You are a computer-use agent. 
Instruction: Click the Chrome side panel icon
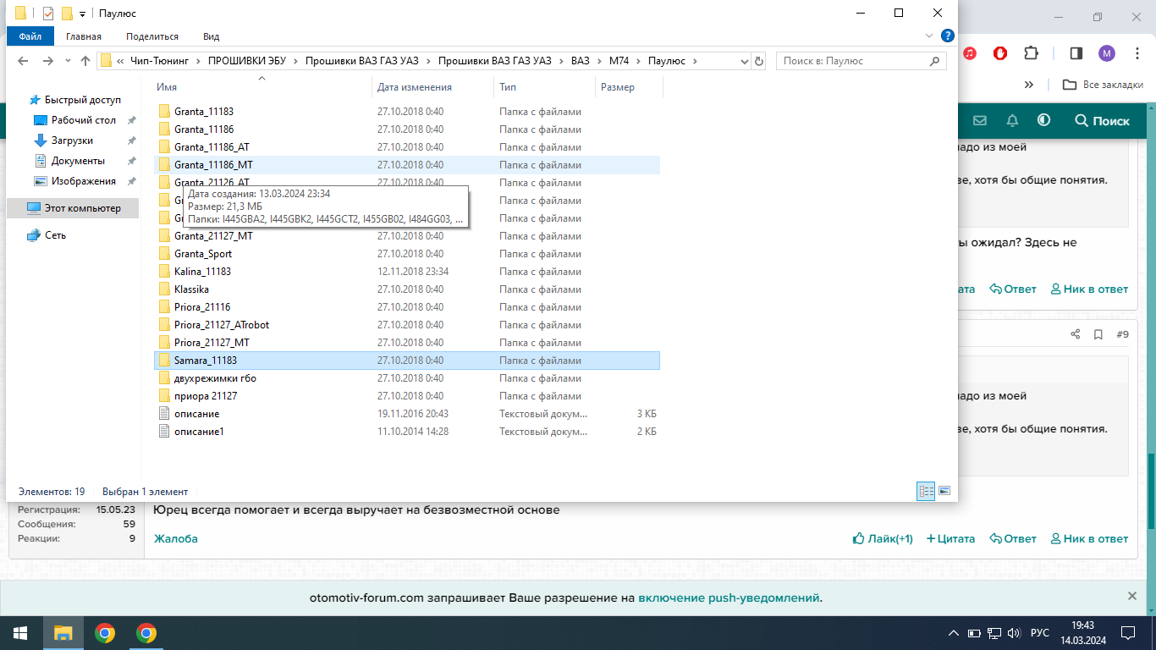coord(1076,53)
